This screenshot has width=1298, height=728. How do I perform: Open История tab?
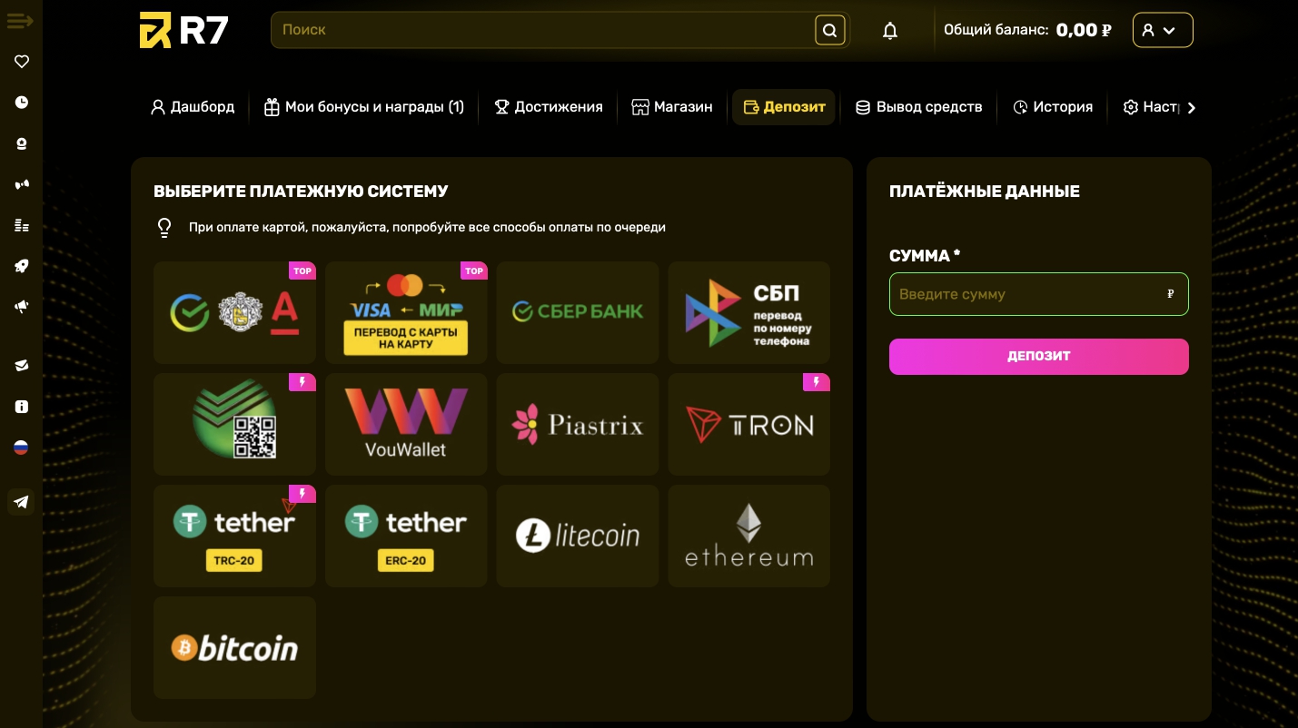[1053, 107]
